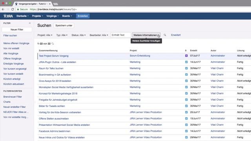Select the Alle Vorgänge filter

[x=11, y=53]
